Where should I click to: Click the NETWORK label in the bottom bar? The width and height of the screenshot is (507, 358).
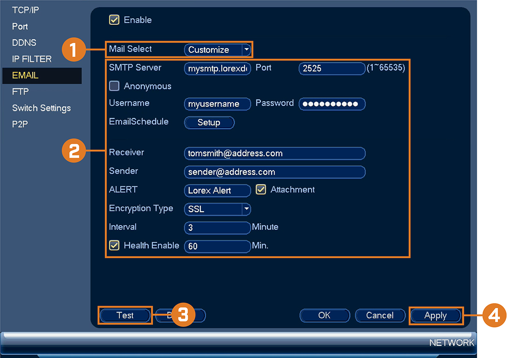coord(452,343)
